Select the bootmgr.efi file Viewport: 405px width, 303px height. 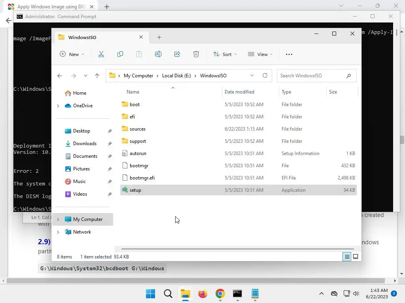238,178
